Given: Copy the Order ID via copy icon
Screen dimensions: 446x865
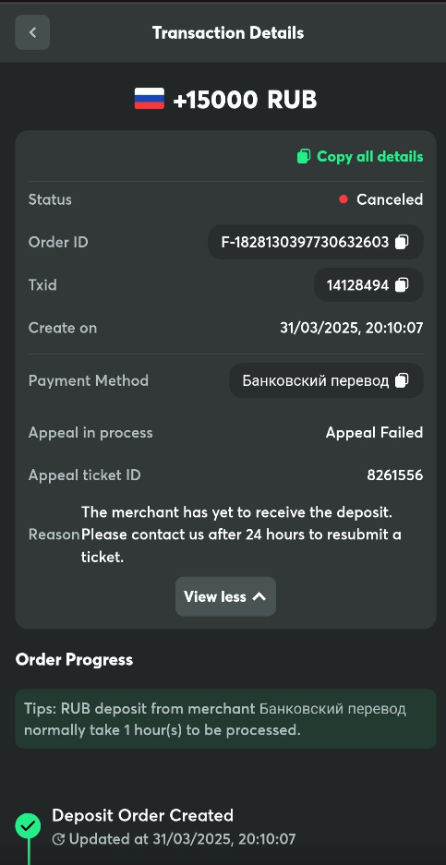Looking at the screenshot, I should pos(402,242).
